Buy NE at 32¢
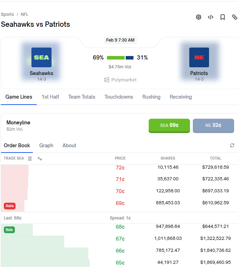 pyautogui.click(x=213, y=125)
